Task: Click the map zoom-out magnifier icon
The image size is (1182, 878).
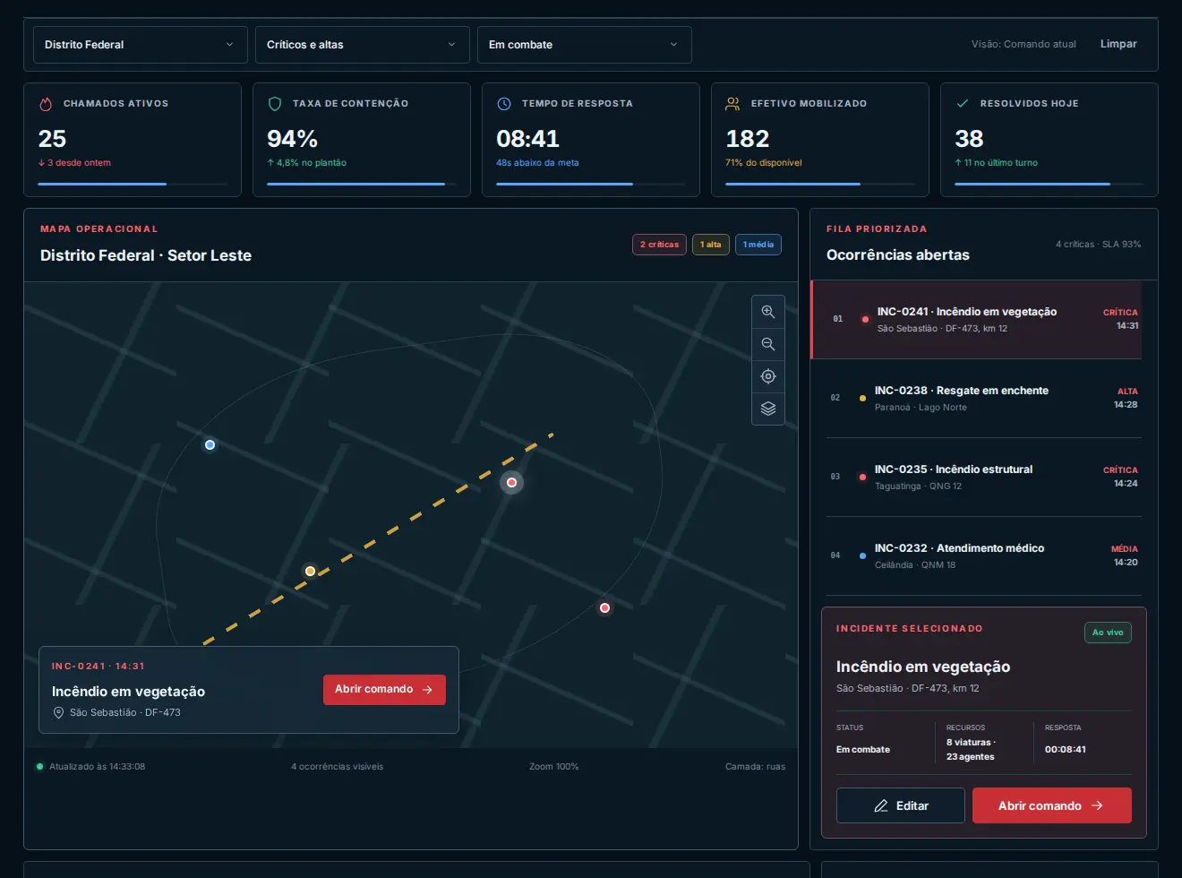Action: point(767,344)
